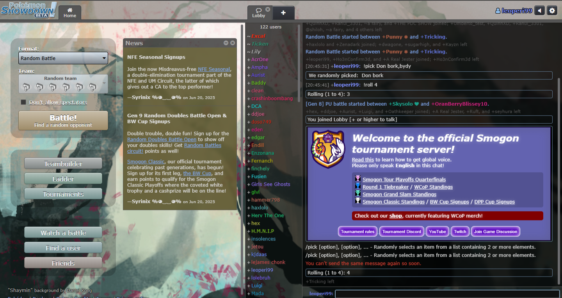Open the Home tab
Screen dimensions: 562x298
tap(70, 12)
